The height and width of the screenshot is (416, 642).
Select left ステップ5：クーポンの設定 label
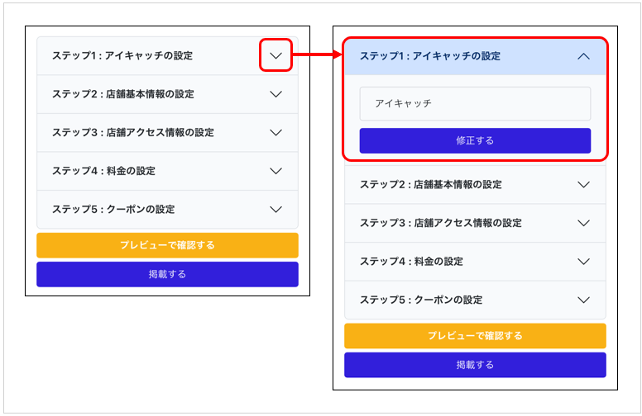(113, 209)
